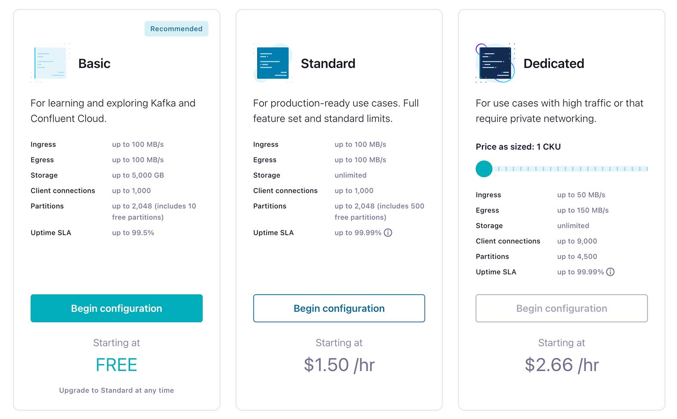677x419 pixels.
Task: Begin configuration for the Dedicated cluster
Action: tap(562, 308)
